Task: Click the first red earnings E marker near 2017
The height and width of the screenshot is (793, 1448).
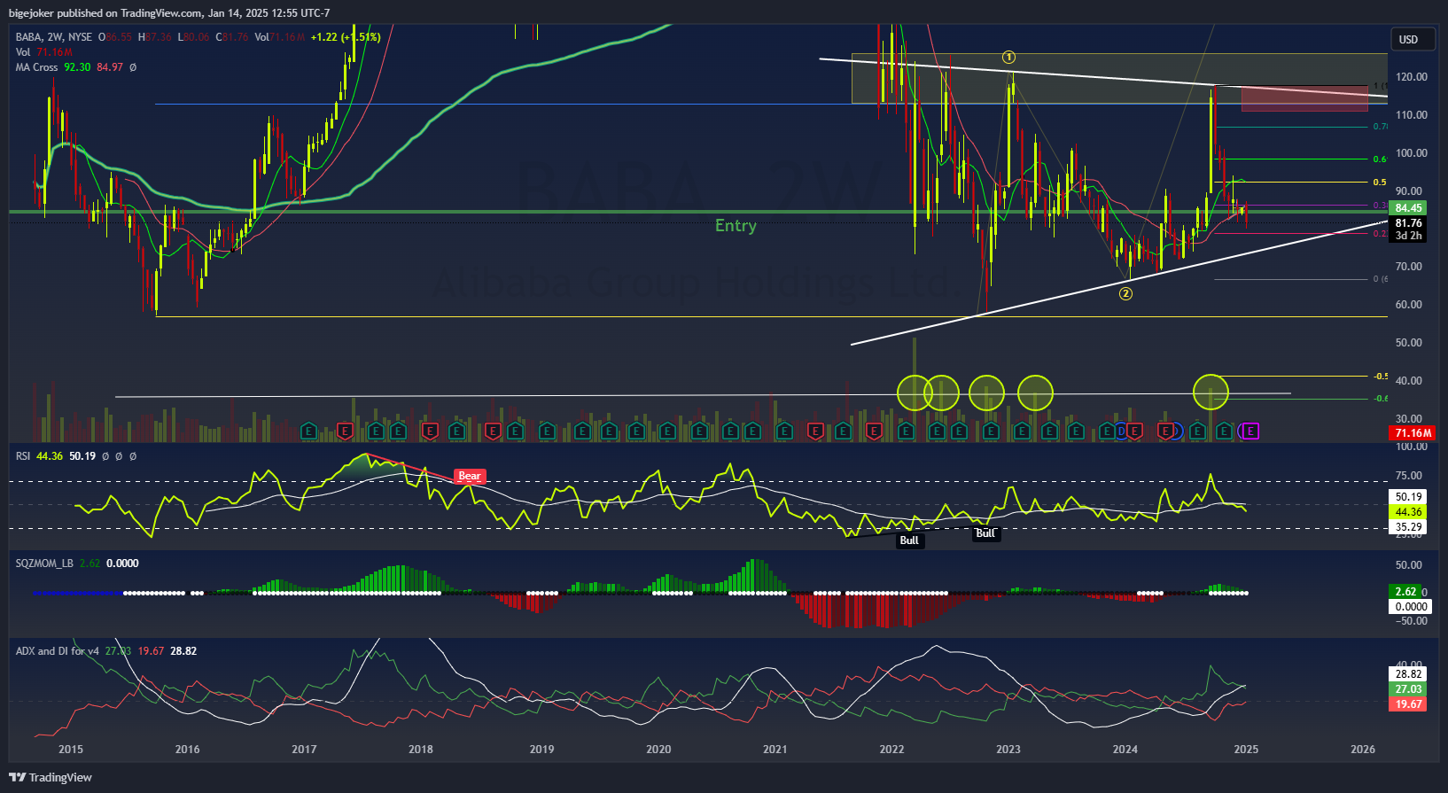Action: click(345, 431)
